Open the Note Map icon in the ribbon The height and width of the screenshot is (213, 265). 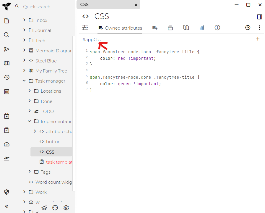click(186, 28)
